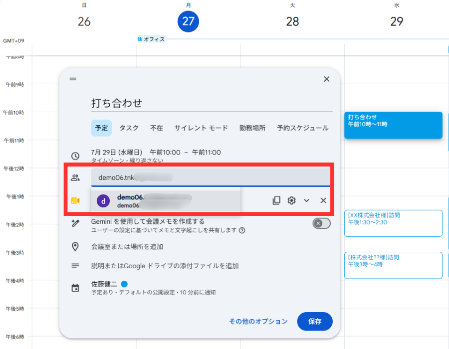Click the description lines icon
449x349 pixels.
coord(75,266)
